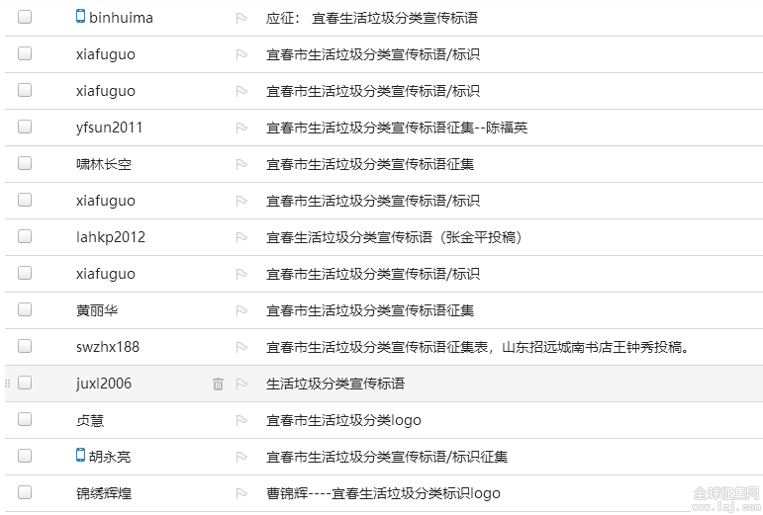
Task: Tick the checkbox for swzhx188 email
Action: [25, 346]
